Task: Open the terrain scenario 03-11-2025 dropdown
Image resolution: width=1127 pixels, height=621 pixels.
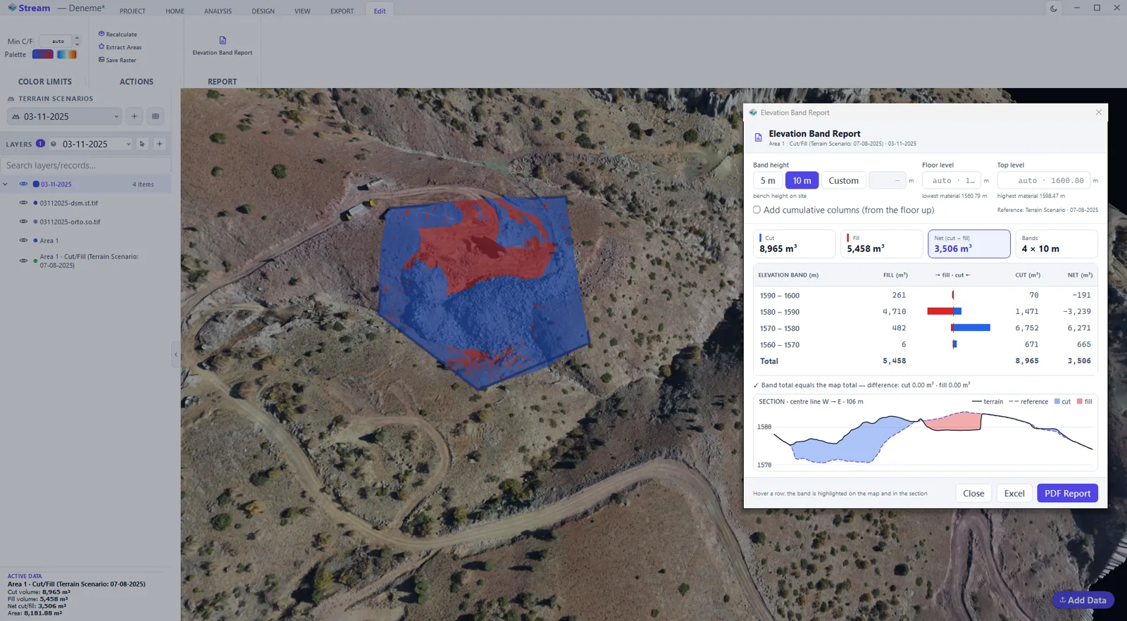Action: click(65, 116)
